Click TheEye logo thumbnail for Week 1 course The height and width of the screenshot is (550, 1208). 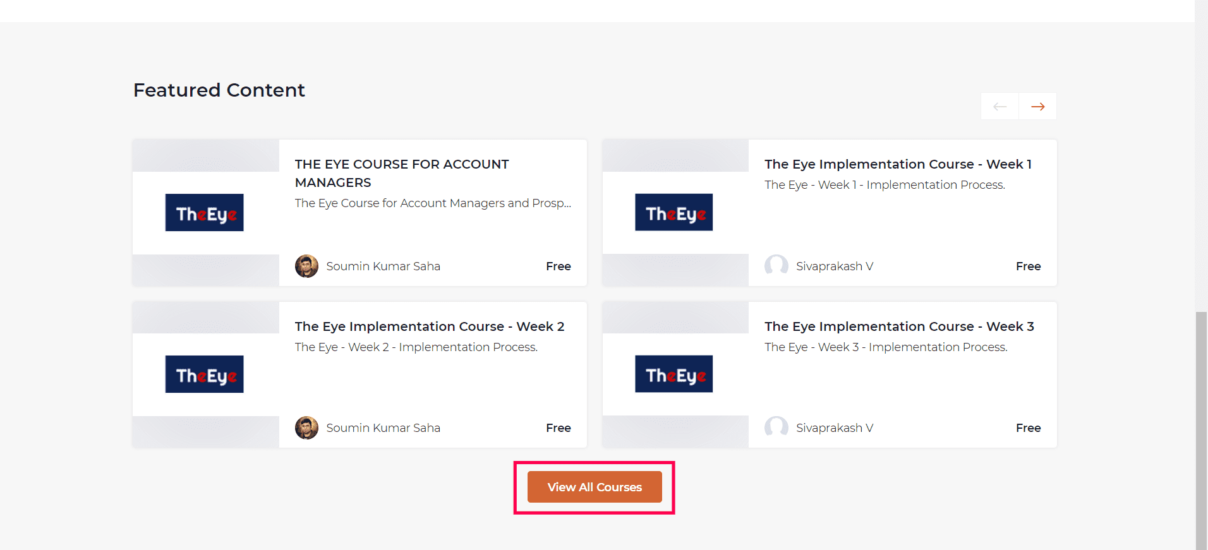674,213
